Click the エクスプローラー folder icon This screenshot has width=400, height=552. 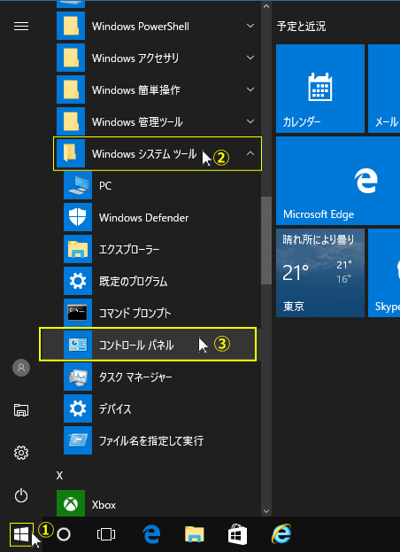(x=78, y=249)
